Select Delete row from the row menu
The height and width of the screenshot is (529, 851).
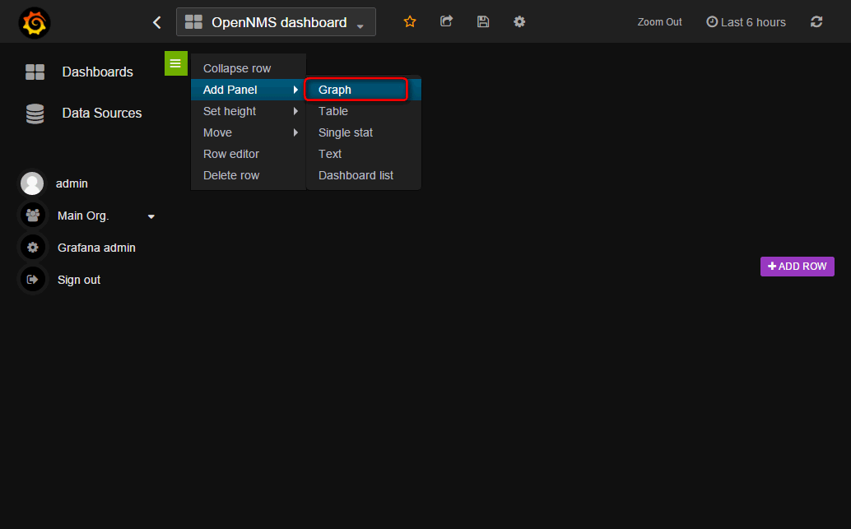[249, 175]
